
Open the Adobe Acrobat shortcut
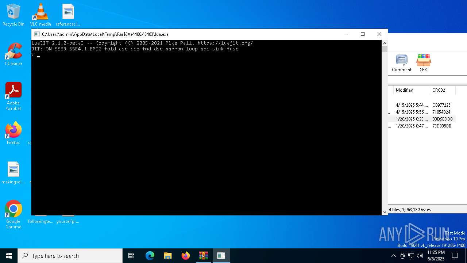[x=13, y=96]
